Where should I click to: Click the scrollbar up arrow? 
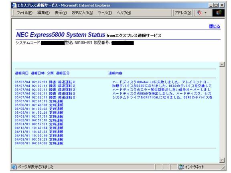222,64
